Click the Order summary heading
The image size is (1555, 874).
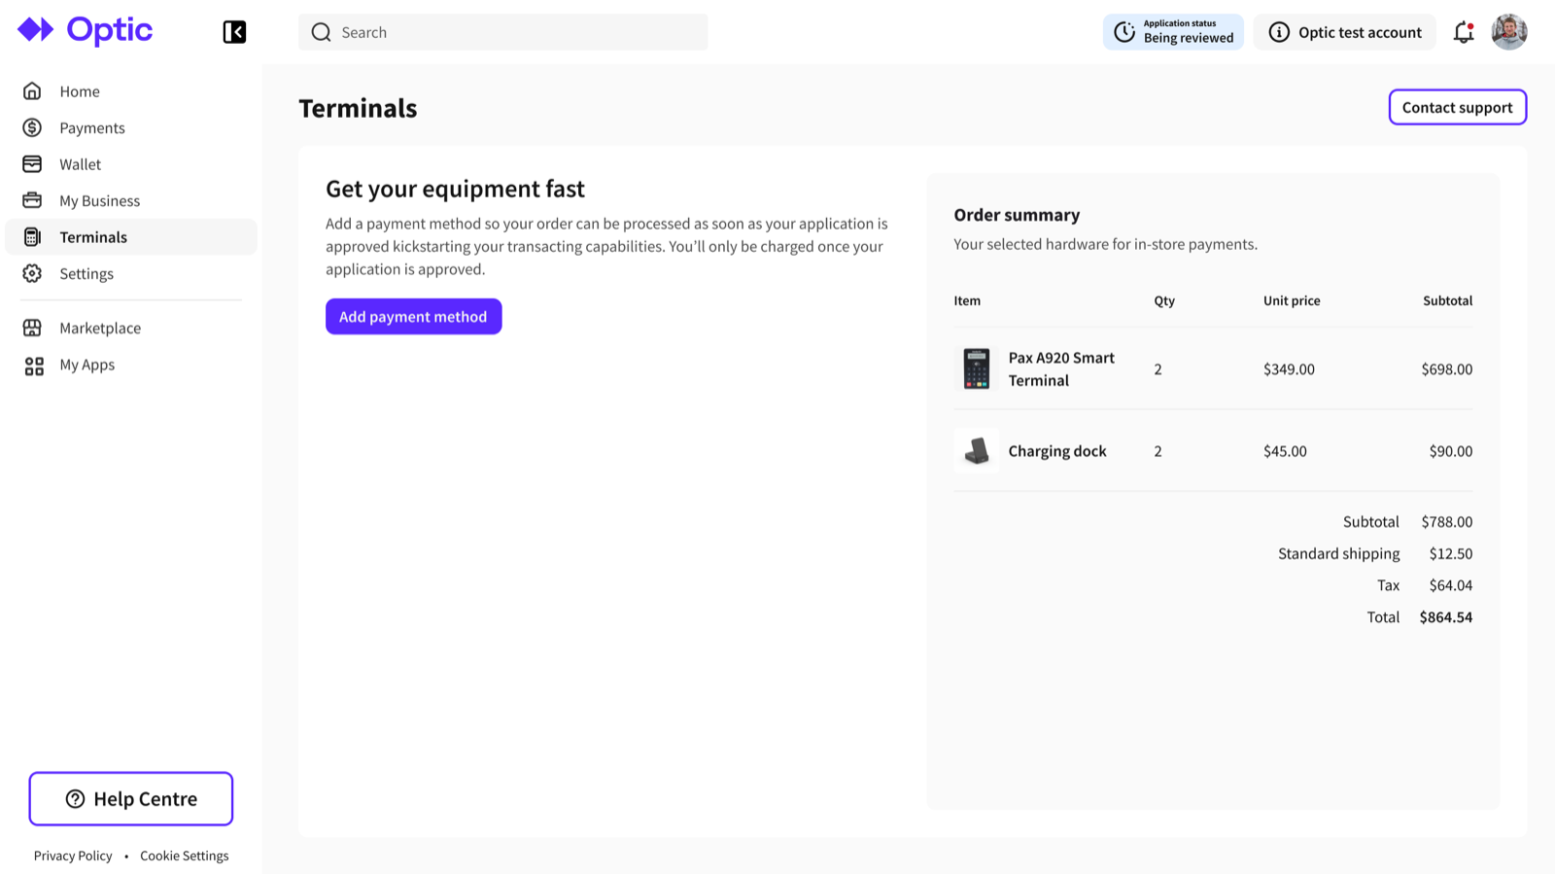(1017, 215)
